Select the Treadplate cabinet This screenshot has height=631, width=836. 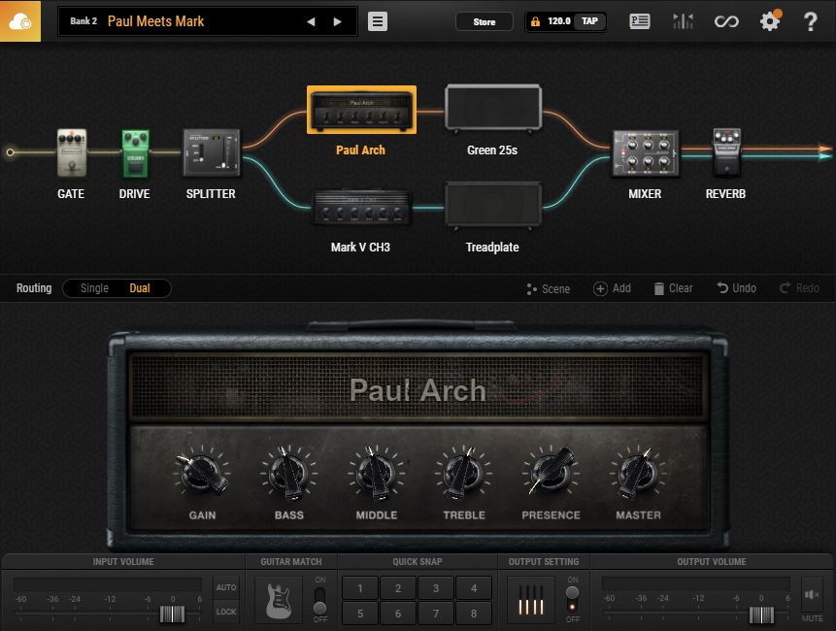[493, 205]
